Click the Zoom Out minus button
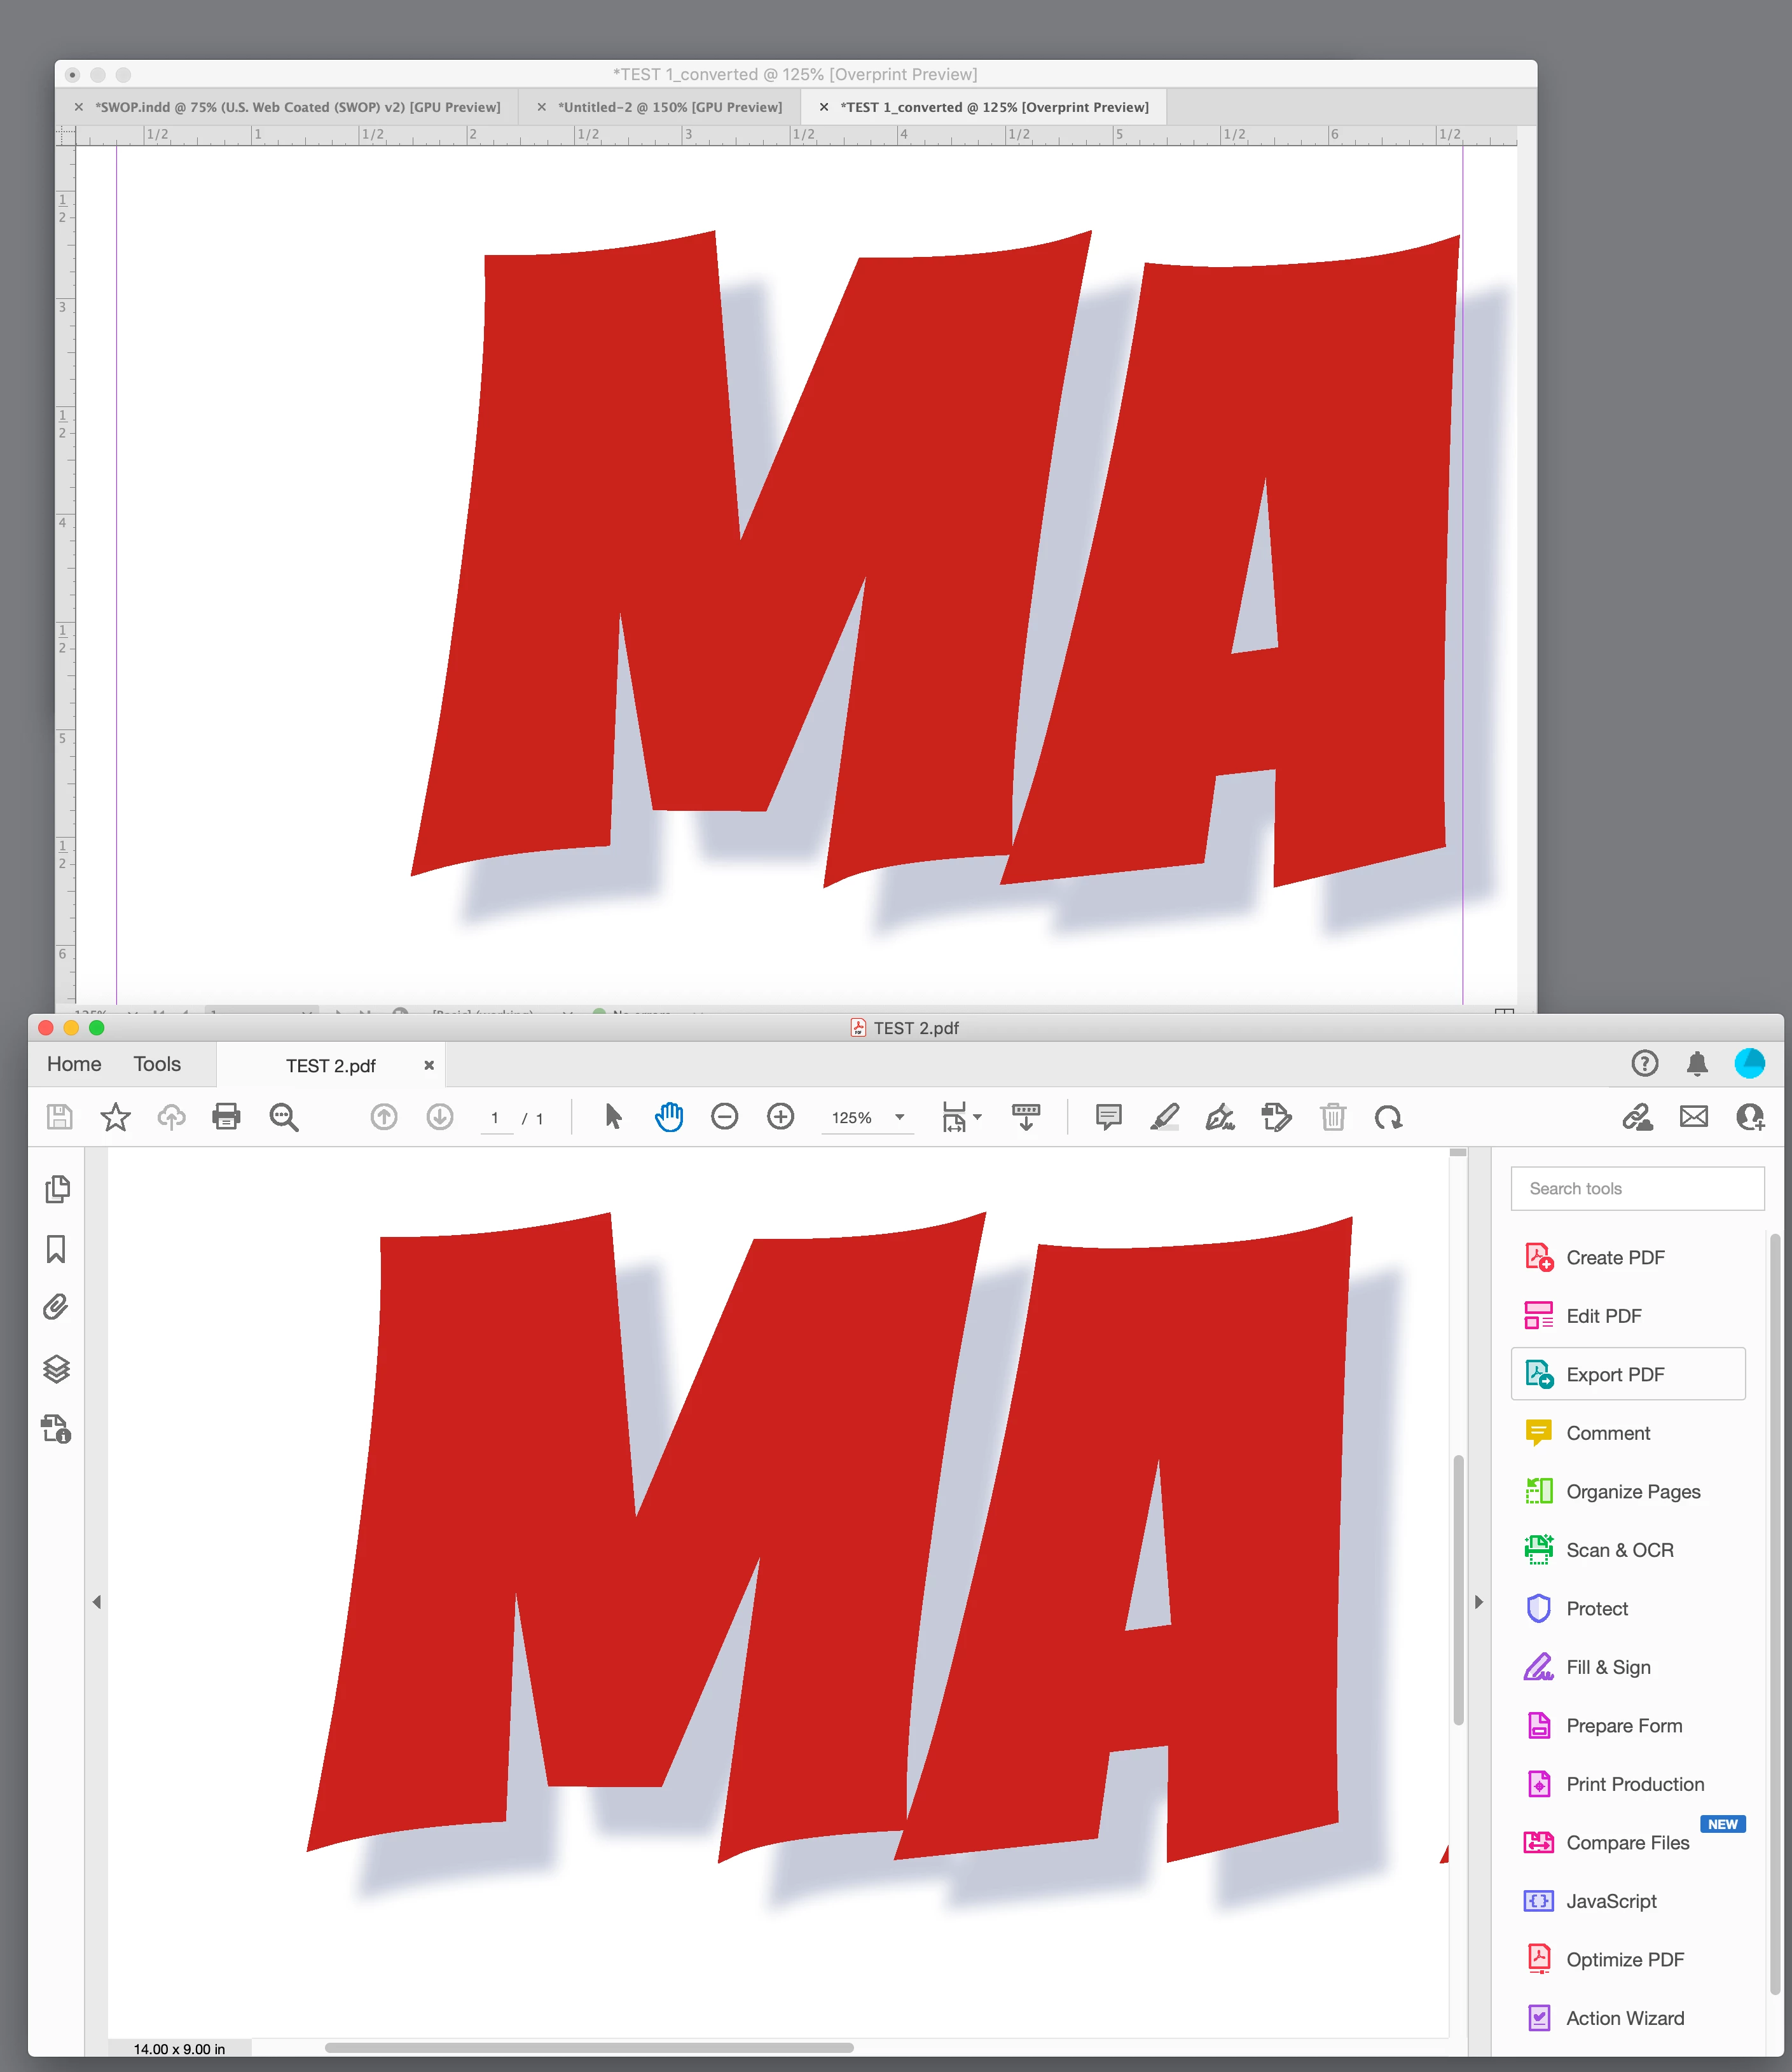 [724, 1117]
